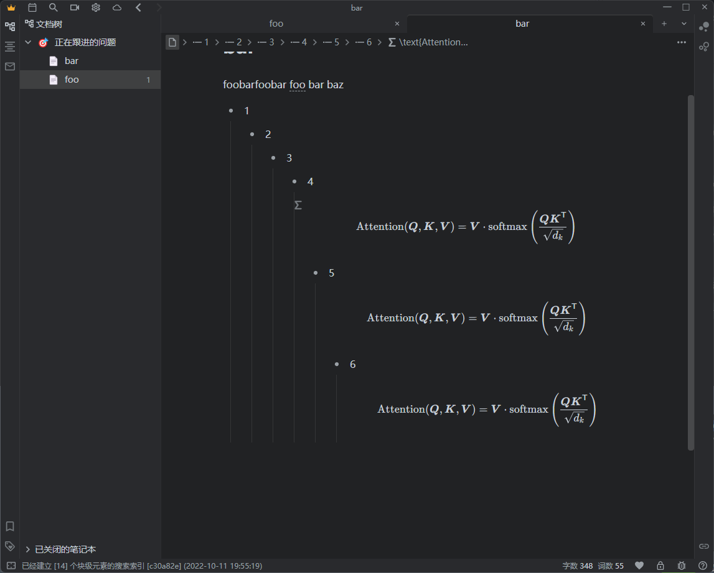Click the underlined foo reference in paragraph
The height and width of the screenshot is (573, 714).
click(x=298, y=85)
